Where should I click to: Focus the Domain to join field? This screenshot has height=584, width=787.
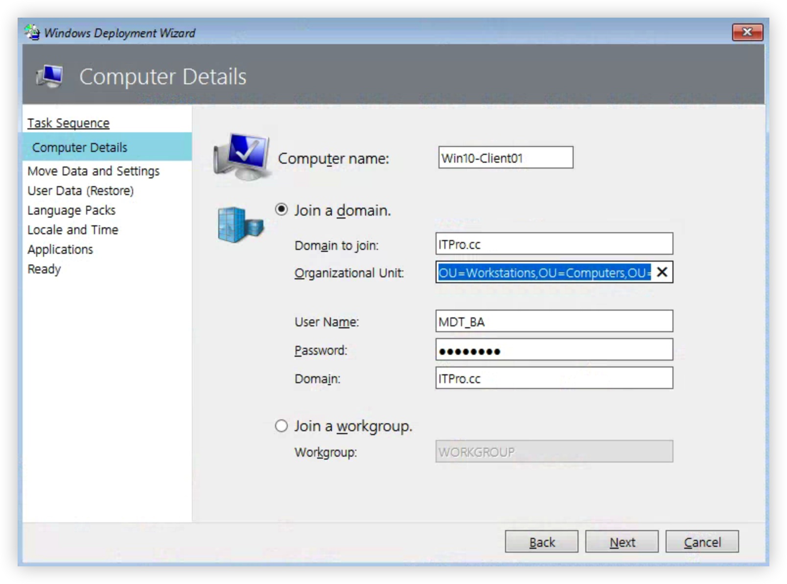point(554,244)
